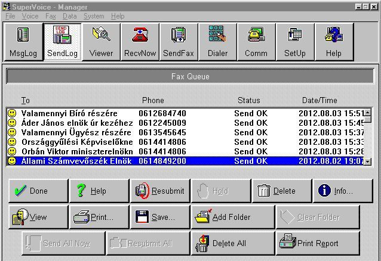Viewport: 381px width, 261px height.
Task: Select the Áder János elnök row
Action: [x=185, y=123]
